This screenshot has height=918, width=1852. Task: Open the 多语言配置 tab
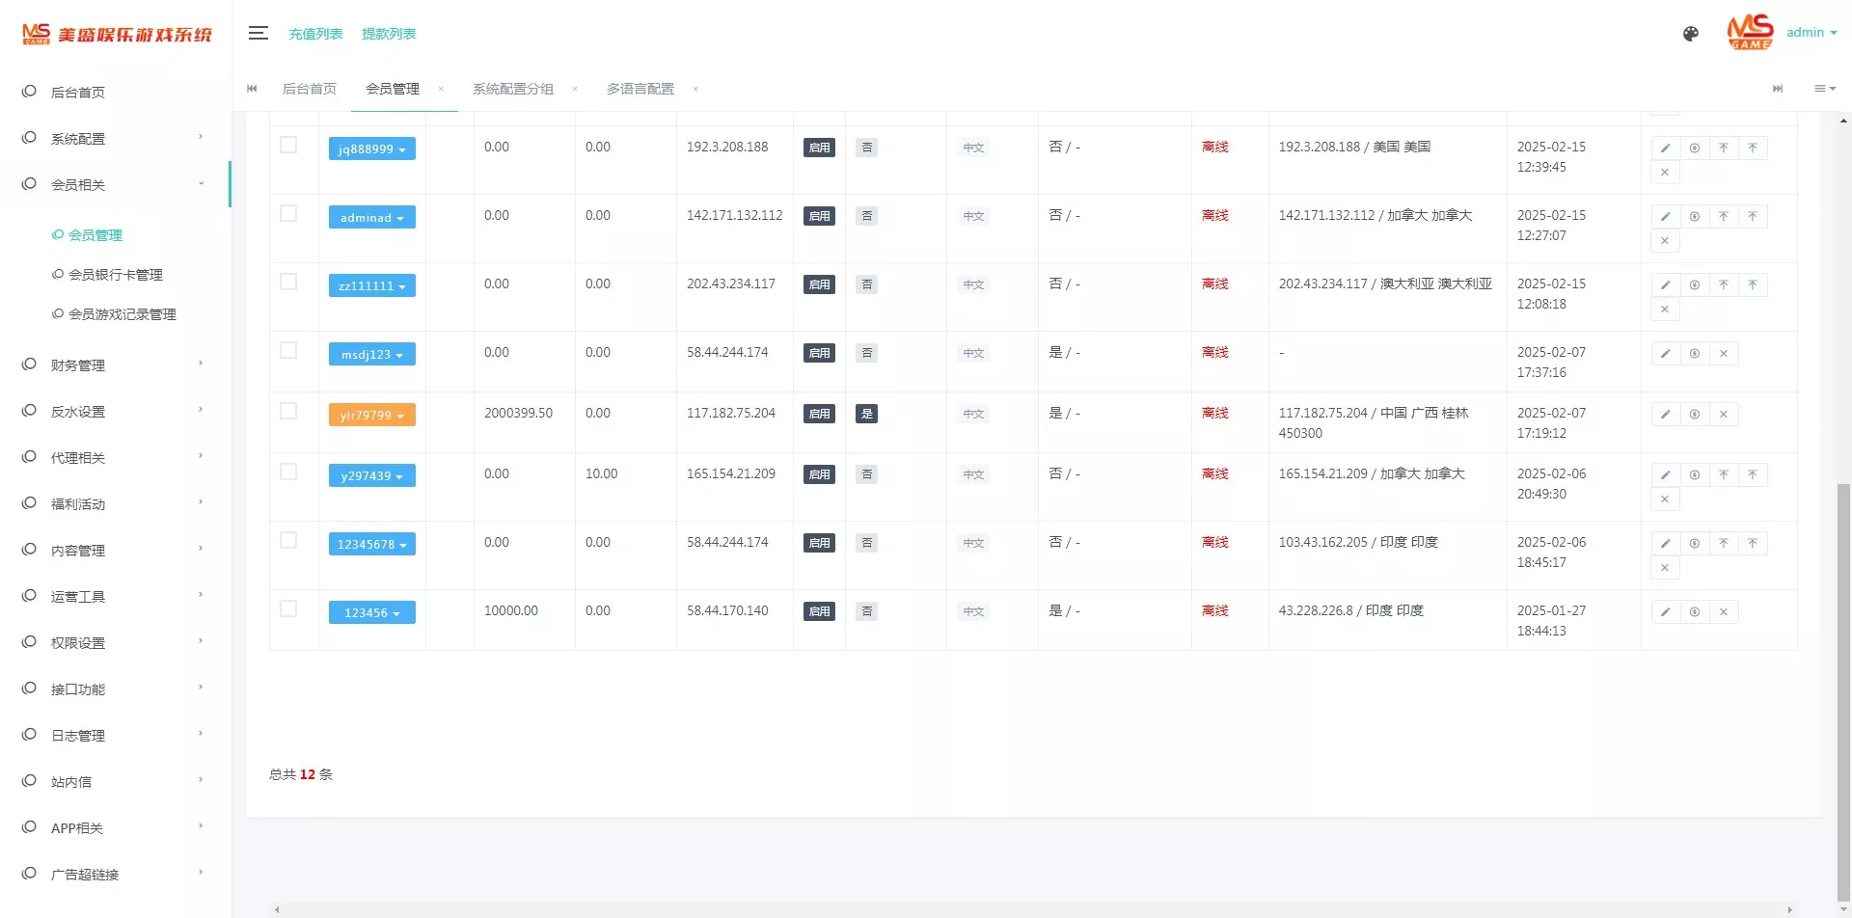[x=640, y=89]
